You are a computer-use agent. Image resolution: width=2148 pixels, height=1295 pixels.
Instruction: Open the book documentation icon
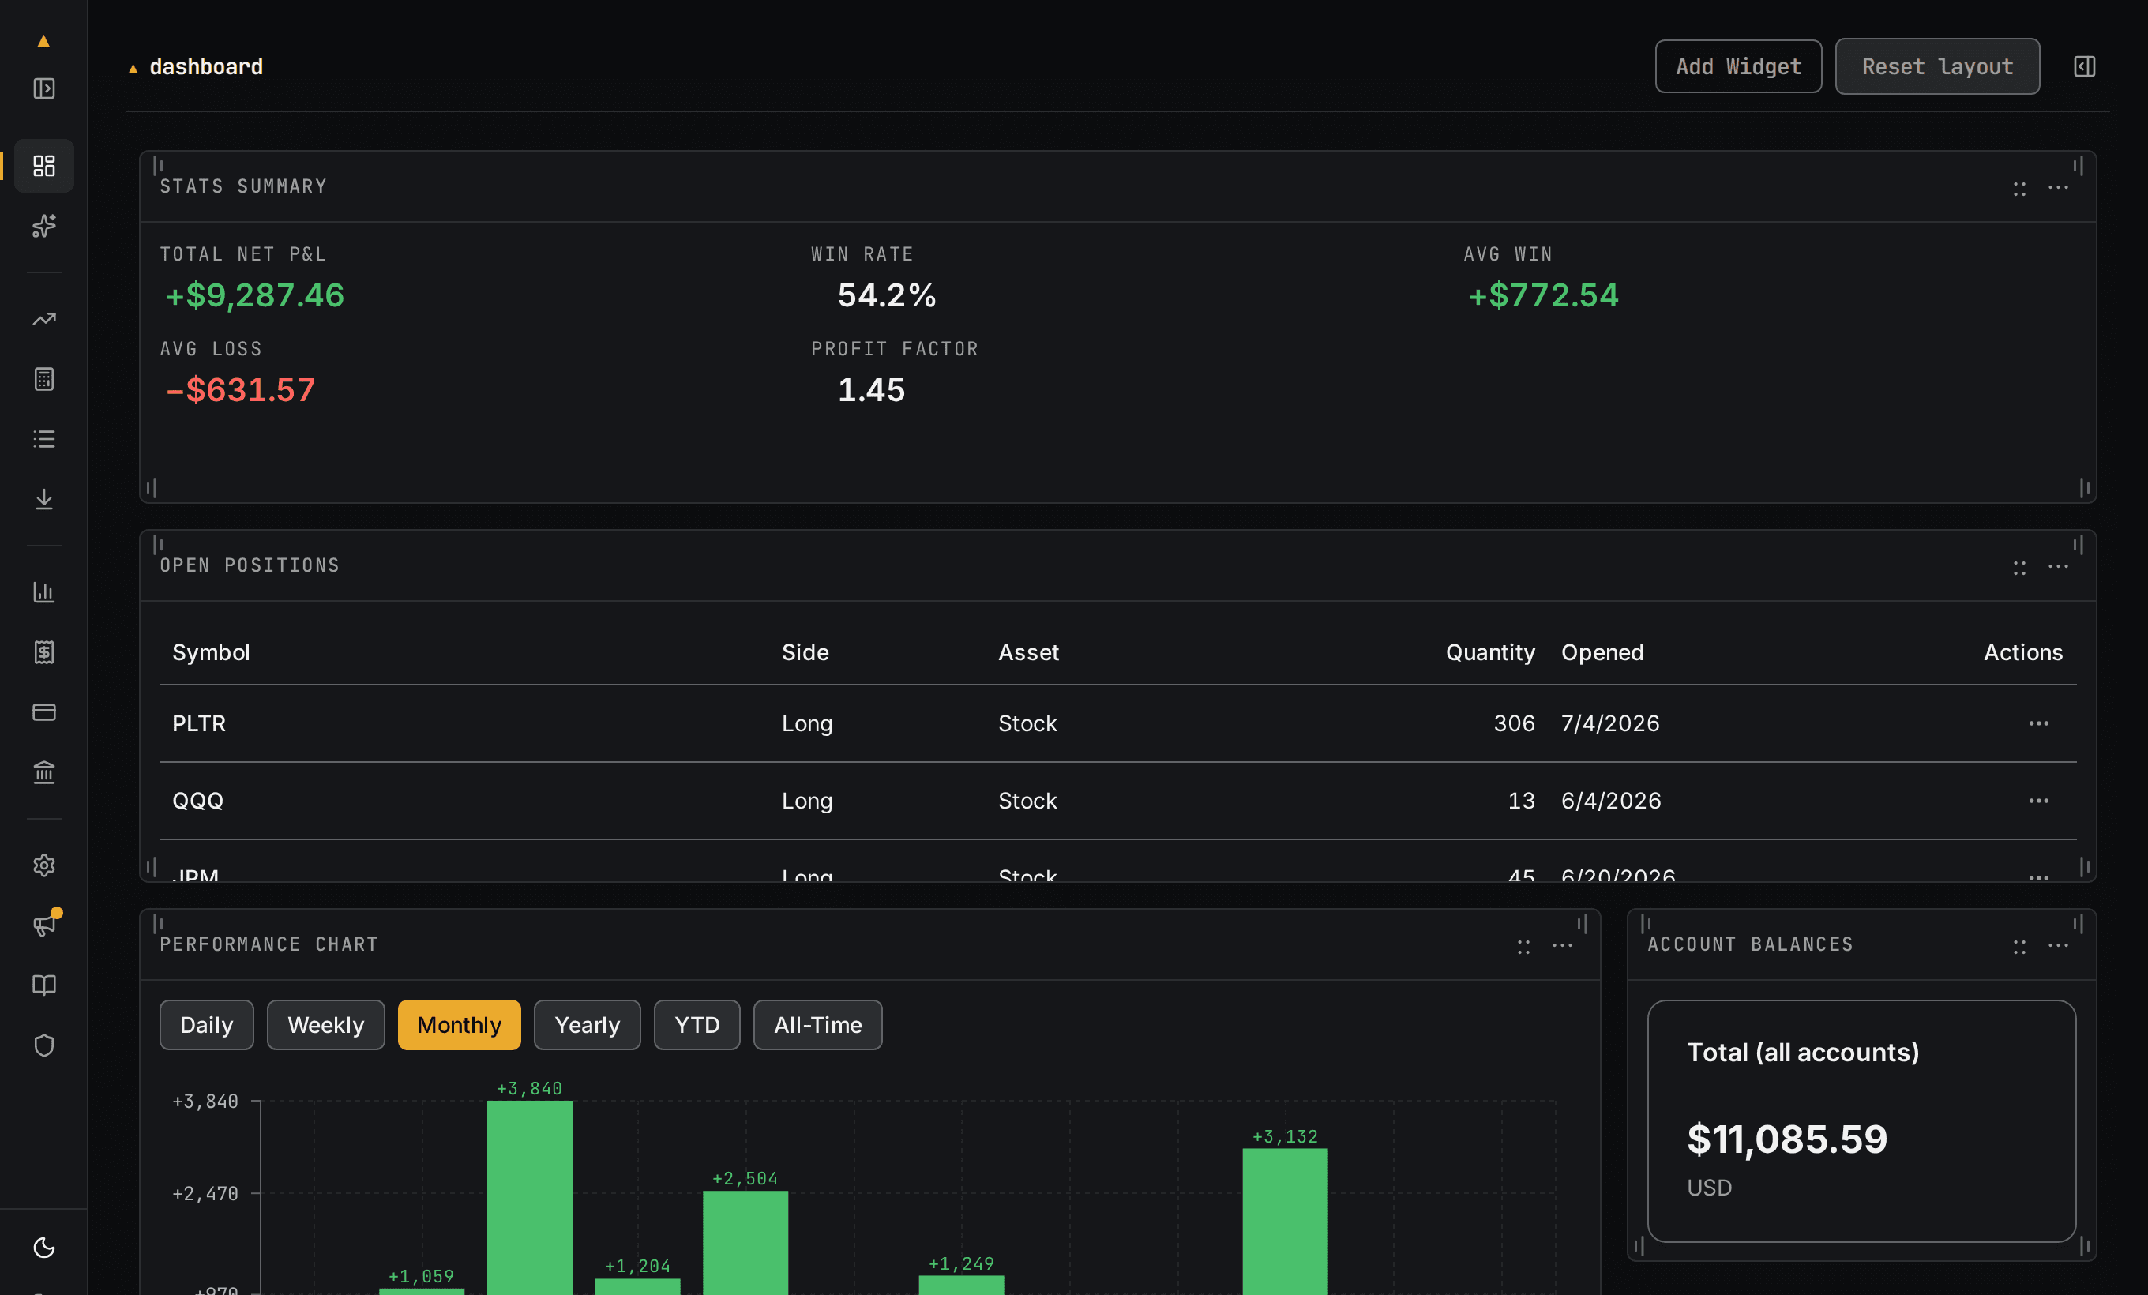click(x=43, y=985)
